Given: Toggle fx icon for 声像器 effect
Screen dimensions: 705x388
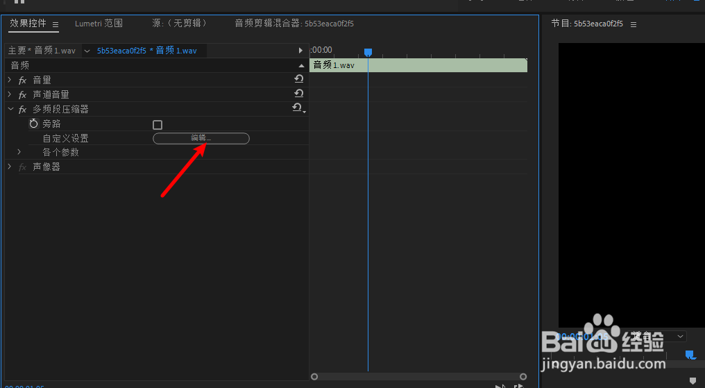Looking at the screenshot, I should point(22,167).
